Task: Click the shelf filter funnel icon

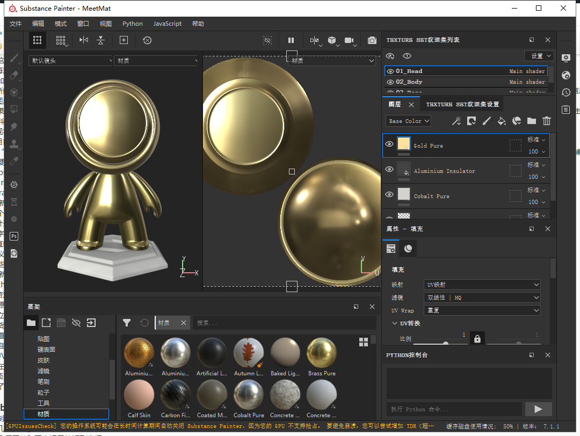Action: pos(127,323)
